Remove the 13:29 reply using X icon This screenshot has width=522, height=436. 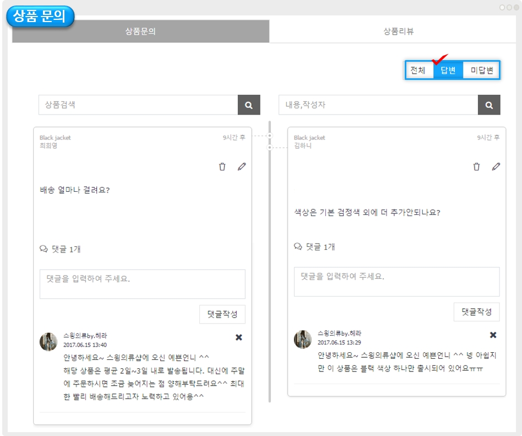493,335
